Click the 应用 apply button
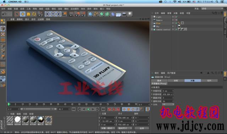Viewport: 227px width, 134px height. pyautogui.click(x=142, y=128)
